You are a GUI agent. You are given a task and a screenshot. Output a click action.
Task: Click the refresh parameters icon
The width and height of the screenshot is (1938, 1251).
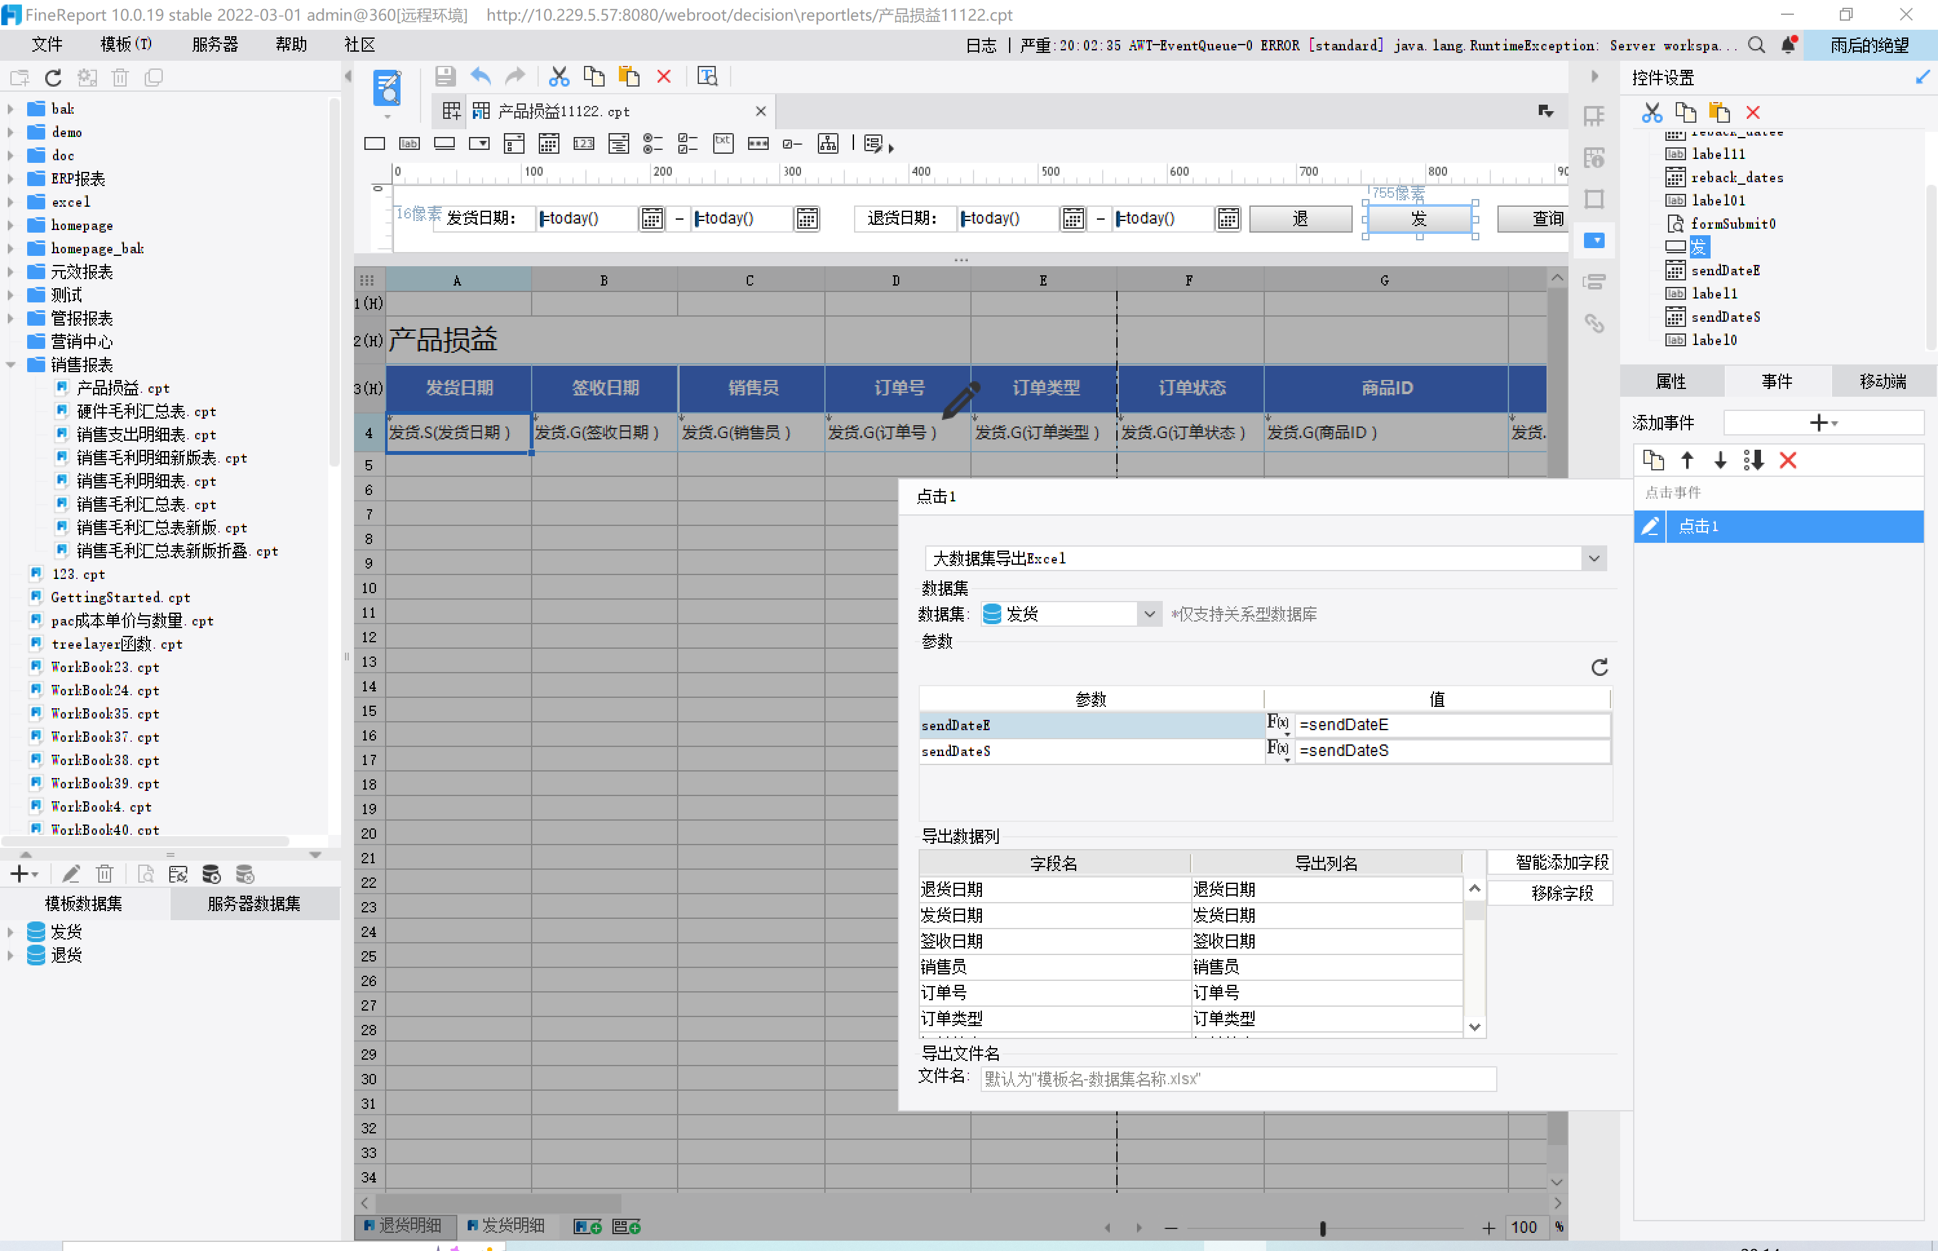(1599, 667)
